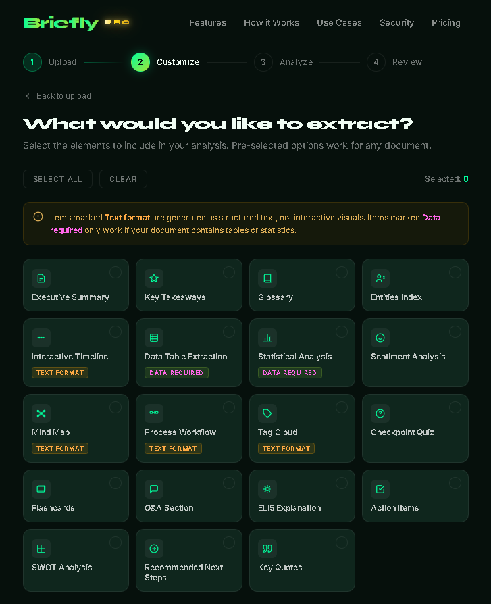Click the star icon for Key Takeaways
The height and width of the screenshot is (604, 491).
[154, 278]
